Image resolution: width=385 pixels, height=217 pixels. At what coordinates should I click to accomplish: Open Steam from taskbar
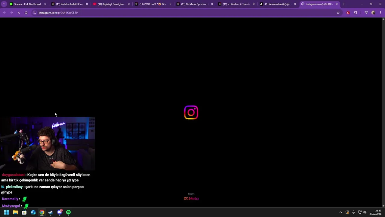tap(51, 212)
